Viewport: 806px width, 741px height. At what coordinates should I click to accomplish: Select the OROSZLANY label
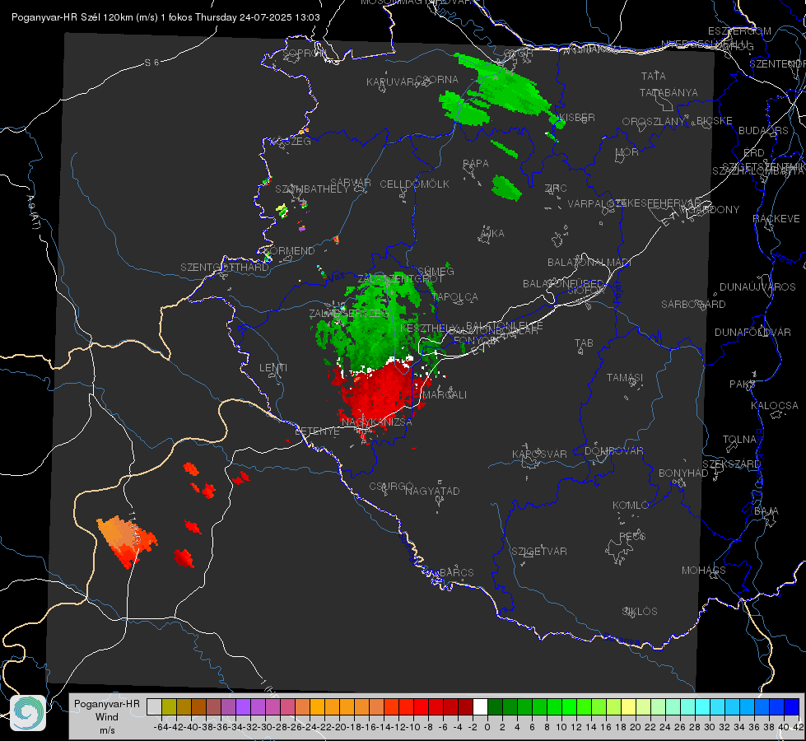point(654,122)
